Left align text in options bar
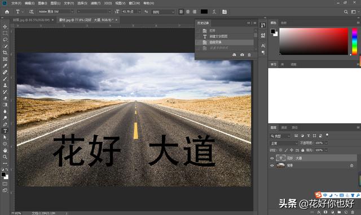Viewport: 361px width, 215px height. 181,11
